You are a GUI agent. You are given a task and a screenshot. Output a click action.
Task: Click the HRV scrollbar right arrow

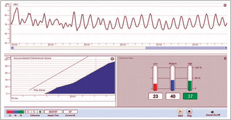[x=226, y=47]
